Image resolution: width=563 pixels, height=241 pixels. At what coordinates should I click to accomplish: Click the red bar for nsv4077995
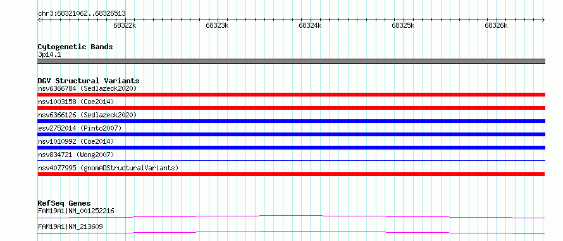coord(291,174)
